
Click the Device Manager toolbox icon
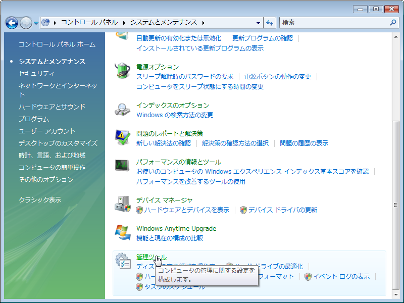pyautogui.click(x=123, y=204)
